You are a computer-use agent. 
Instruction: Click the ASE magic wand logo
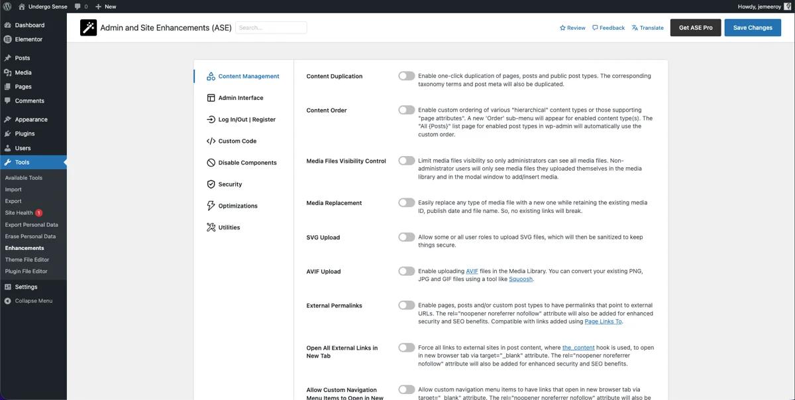point(88,28)
